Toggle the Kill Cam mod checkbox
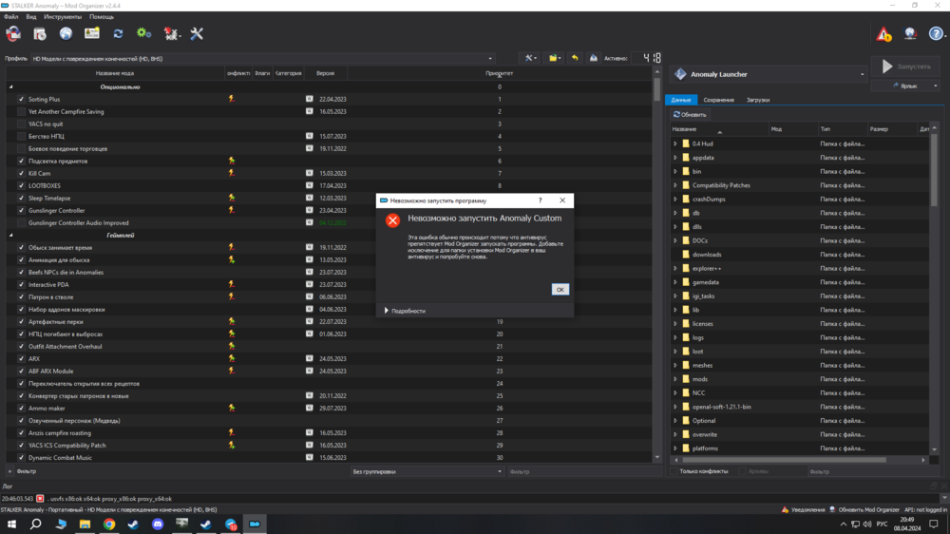Image resolution: width=950 pixels, height=534 pixels. point(22,173)
